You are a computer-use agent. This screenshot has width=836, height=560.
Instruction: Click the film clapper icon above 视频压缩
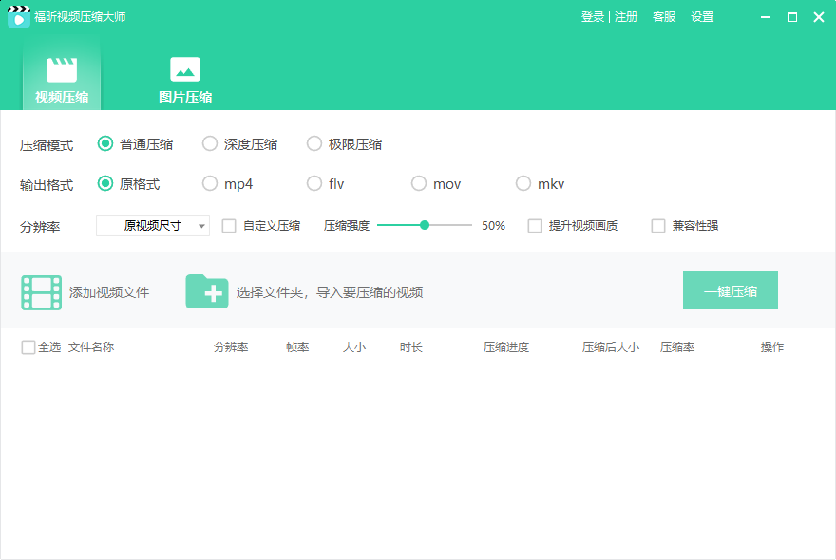(64, 67)
